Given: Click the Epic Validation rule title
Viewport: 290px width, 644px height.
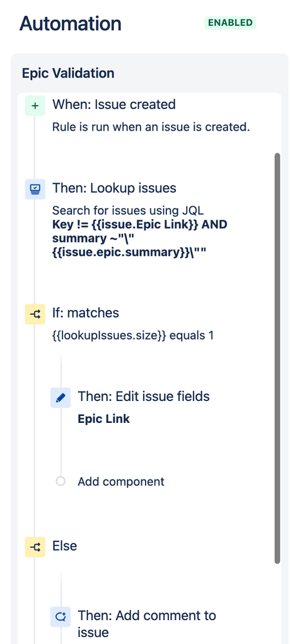Looking at the screenshot, I should point(68,73).
